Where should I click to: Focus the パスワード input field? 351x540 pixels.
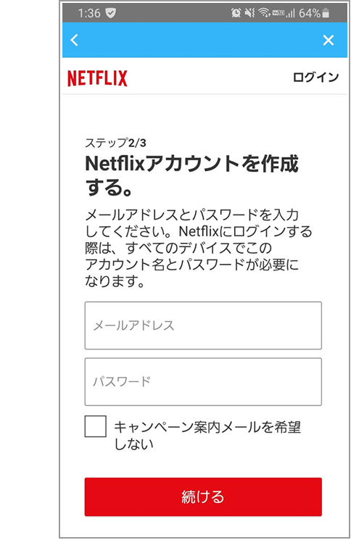203,381
